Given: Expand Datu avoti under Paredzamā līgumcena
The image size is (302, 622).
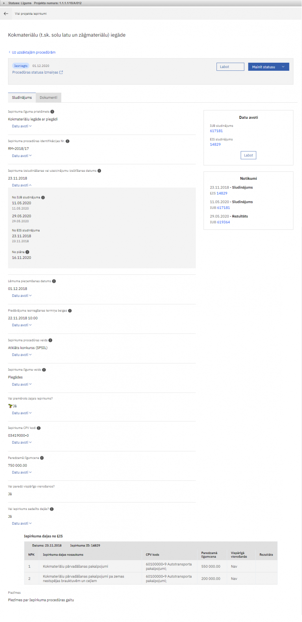Looking at the screenshot, I should point(22,473).
